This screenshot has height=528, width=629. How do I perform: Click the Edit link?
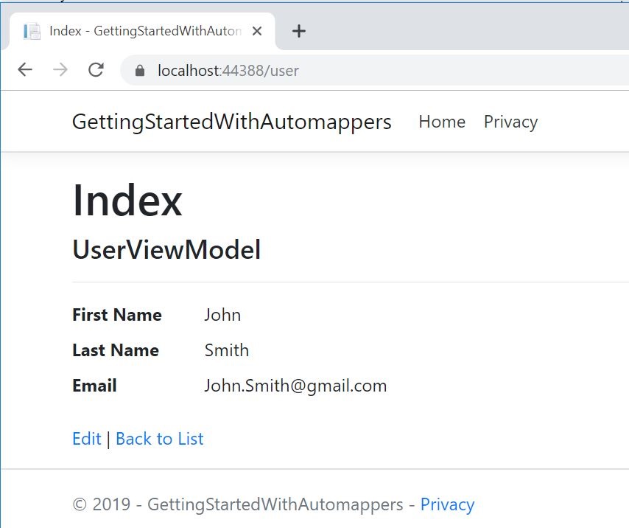(x=86, y=439)
